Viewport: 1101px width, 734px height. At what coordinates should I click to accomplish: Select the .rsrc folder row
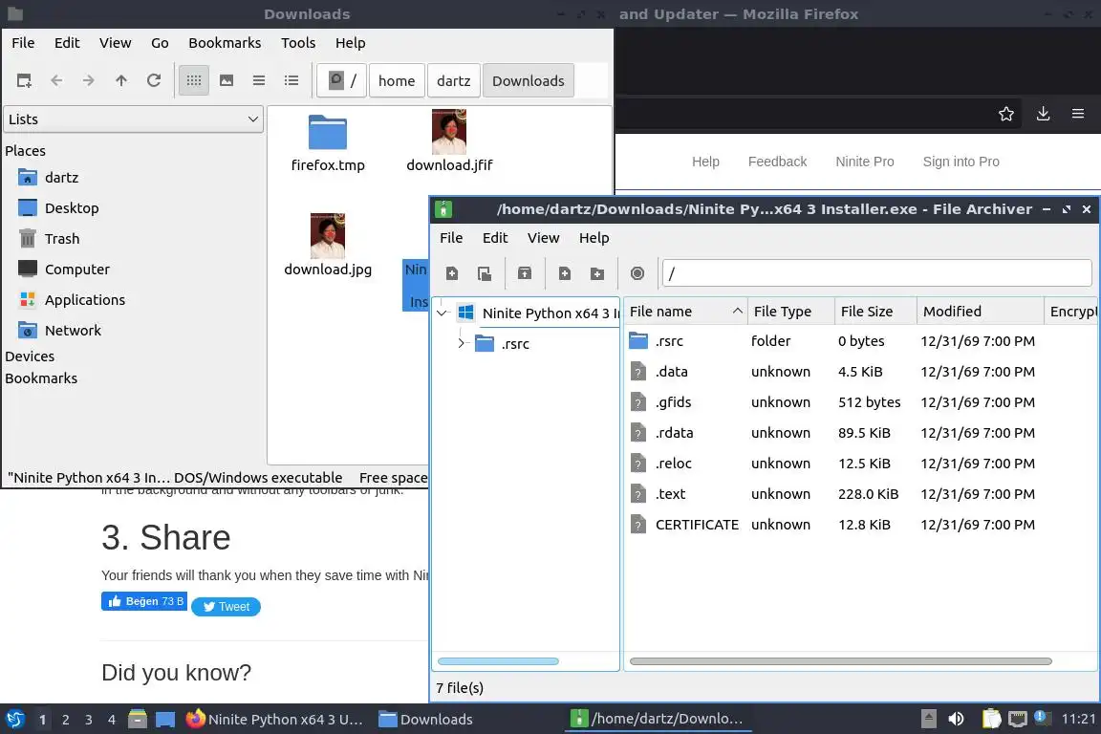point(860,341)
